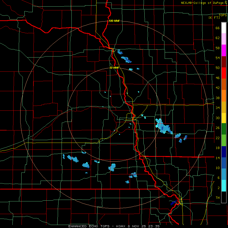228x228 pixels.
Task: Click the cyan legend segment
Action: point(224,186)
